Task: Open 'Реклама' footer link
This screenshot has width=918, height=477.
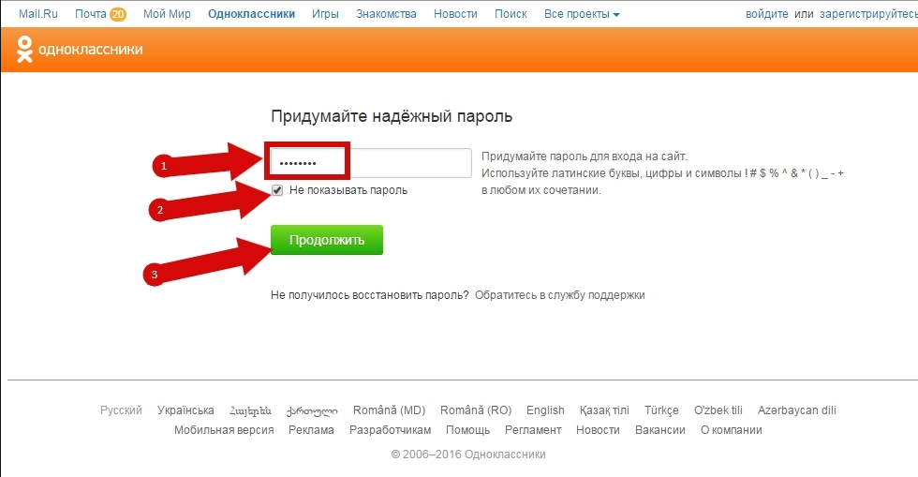Action: point(311,430)
